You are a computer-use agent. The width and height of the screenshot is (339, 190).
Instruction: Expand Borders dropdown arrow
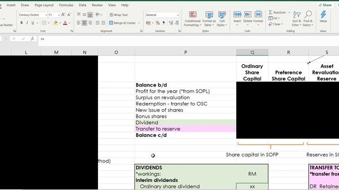tap(49, 23)
